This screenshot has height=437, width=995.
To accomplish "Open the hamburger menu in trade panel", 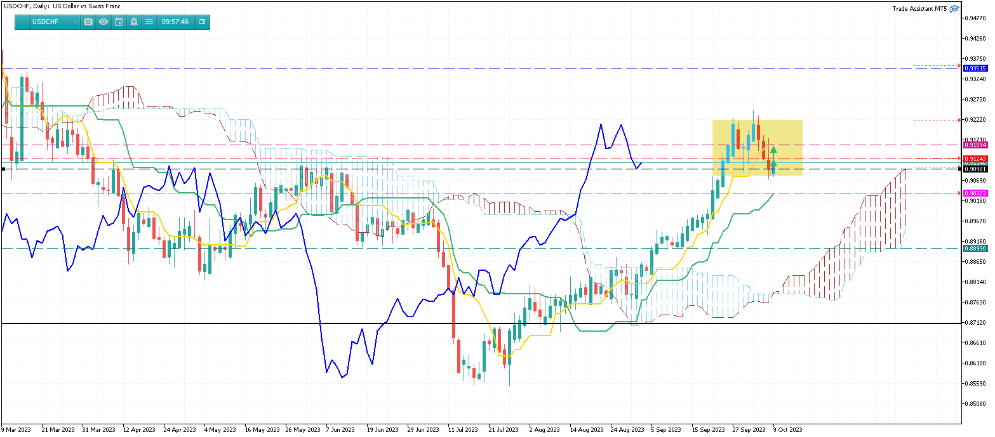I will [x=149, y=22].
